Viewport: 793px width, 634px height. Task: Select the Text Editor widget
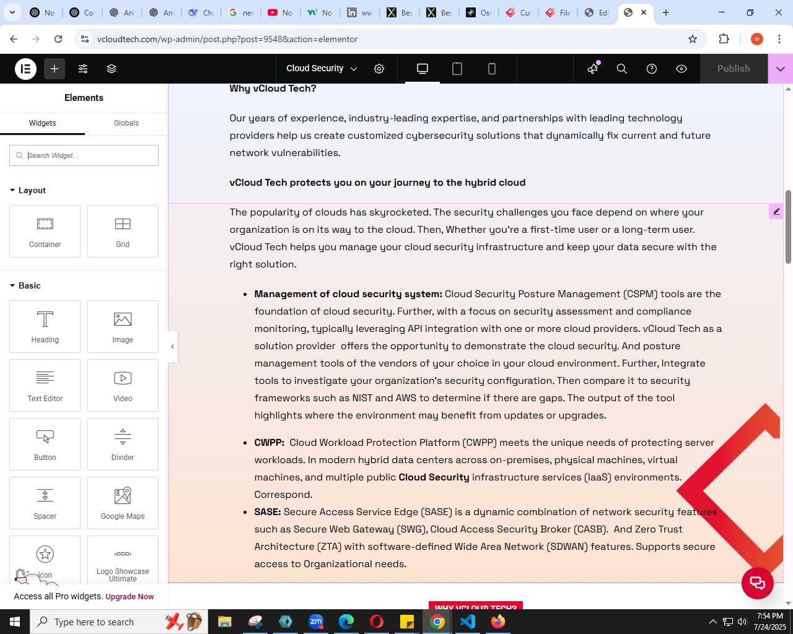coord(45,385)
